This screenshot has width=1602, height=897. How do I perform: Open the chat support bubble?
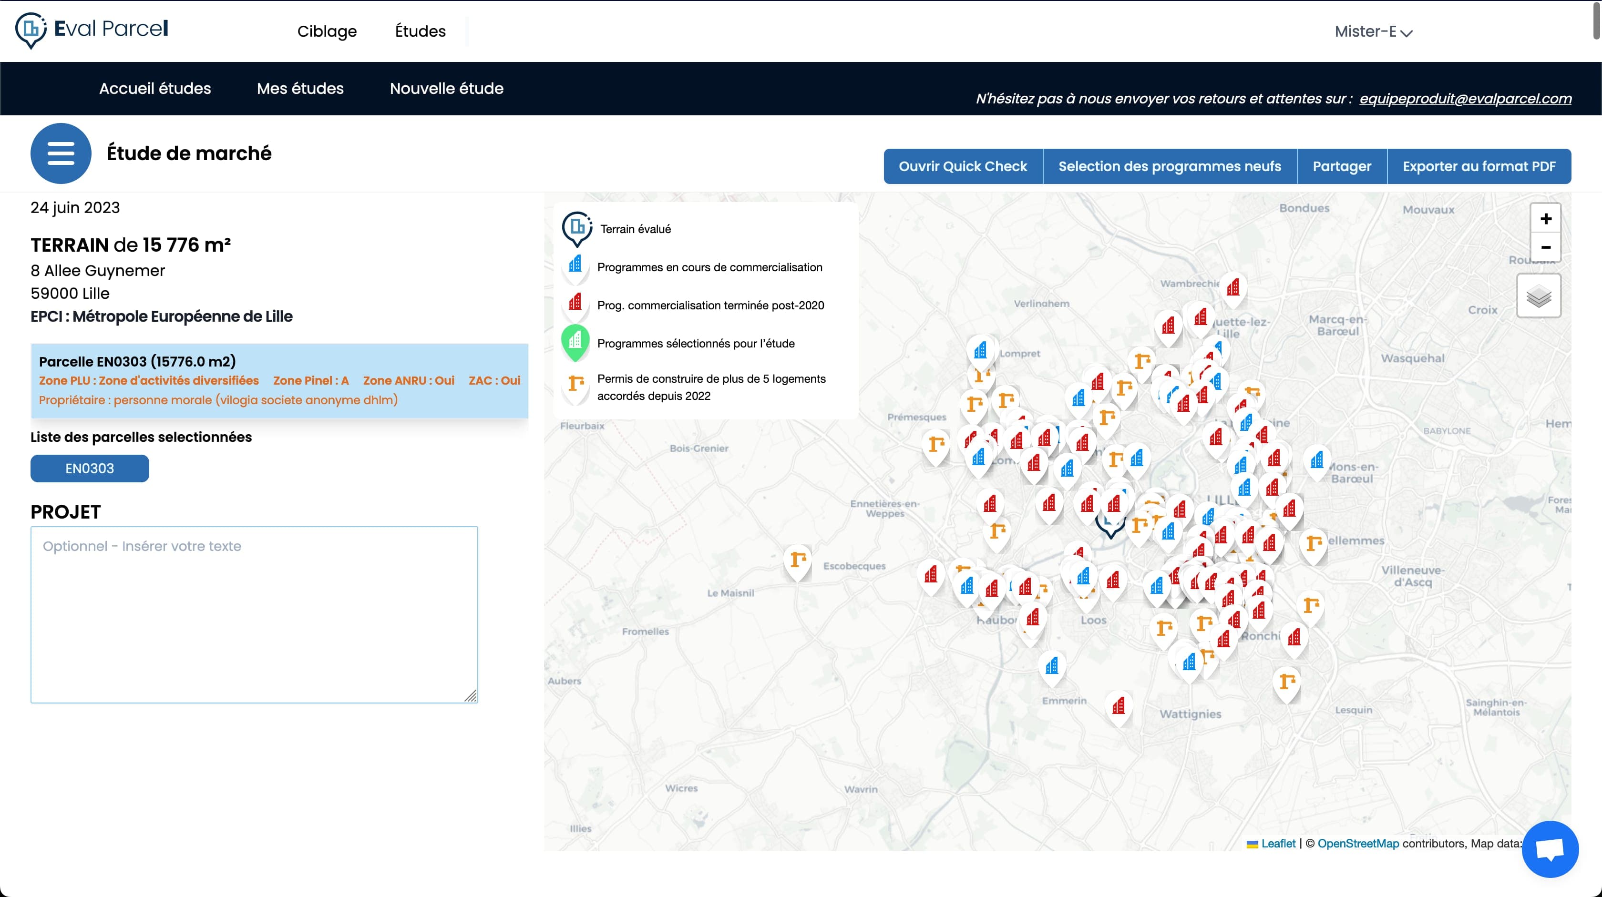click(1550, 848)
